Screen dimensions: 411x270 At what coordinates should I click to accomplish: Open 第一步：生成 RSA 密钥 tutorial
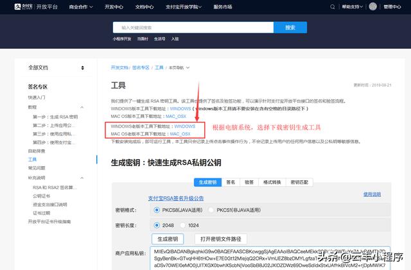(x=55, y=117)
